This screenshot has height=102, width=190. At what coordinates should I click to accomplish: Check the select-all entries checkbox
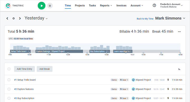point(9,69)
